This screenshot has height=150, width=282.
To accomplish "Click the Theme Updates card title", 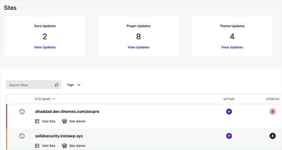I will [232, 26].
